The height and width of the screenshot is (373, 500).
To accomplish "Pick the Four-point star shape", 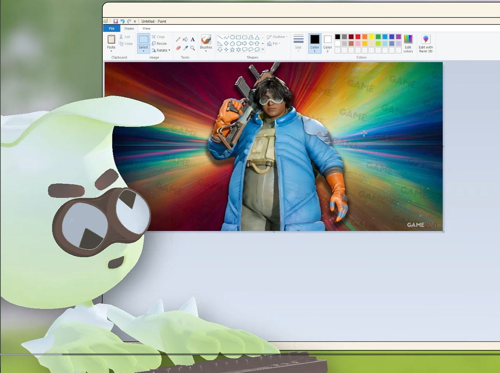I will pyautogui.click(x=226, y=49).
